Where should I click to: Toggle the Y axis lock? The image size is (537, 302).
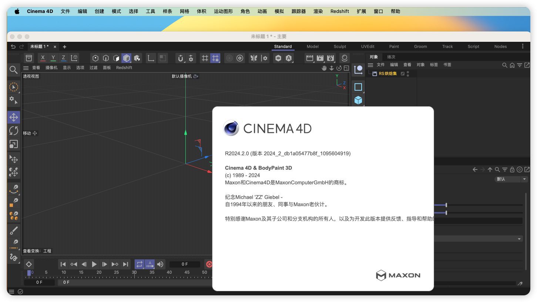pos(53,58)
